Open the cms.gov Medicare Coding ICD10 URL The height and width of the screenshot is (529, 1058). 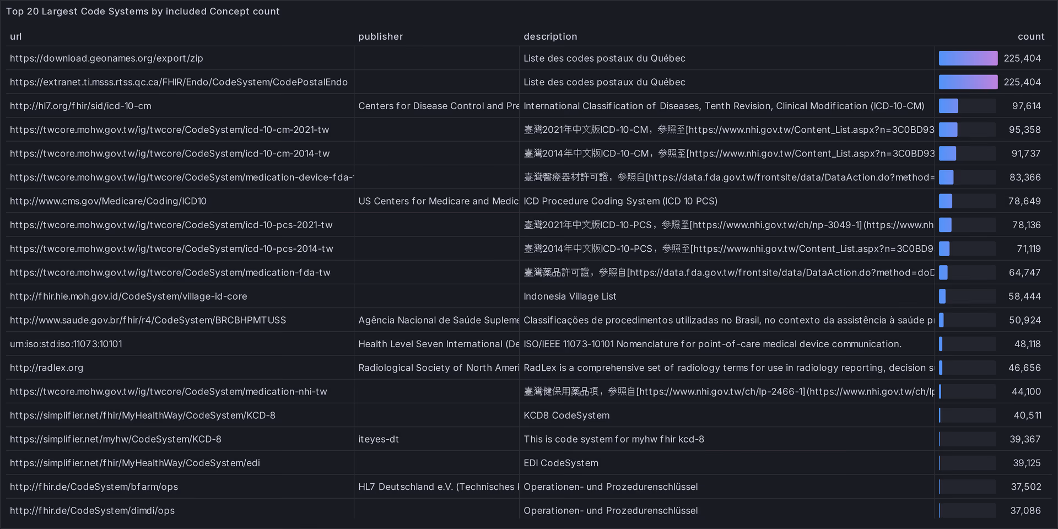(x=108, y=201)
